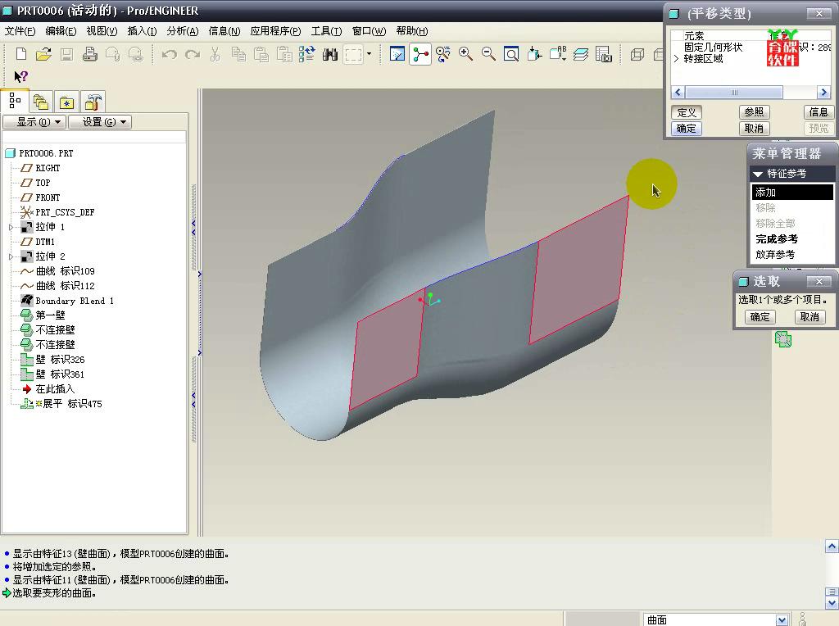Image resolution: width=839 pixels, height=626 pixels.
Task: Open the dropdown arrow beside selection box
Action: coord(369,54)
